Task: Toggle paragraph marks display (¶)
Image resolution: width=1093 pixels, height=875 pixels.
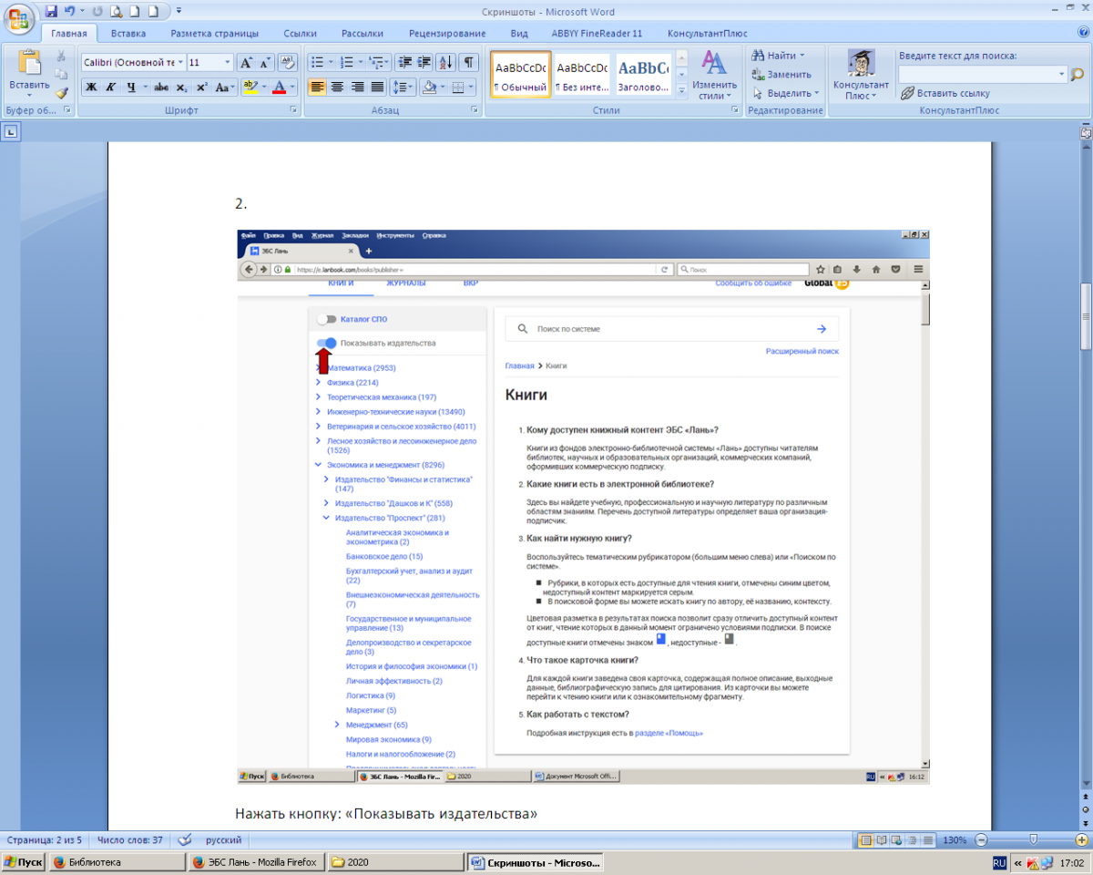Action: point(468,63)
